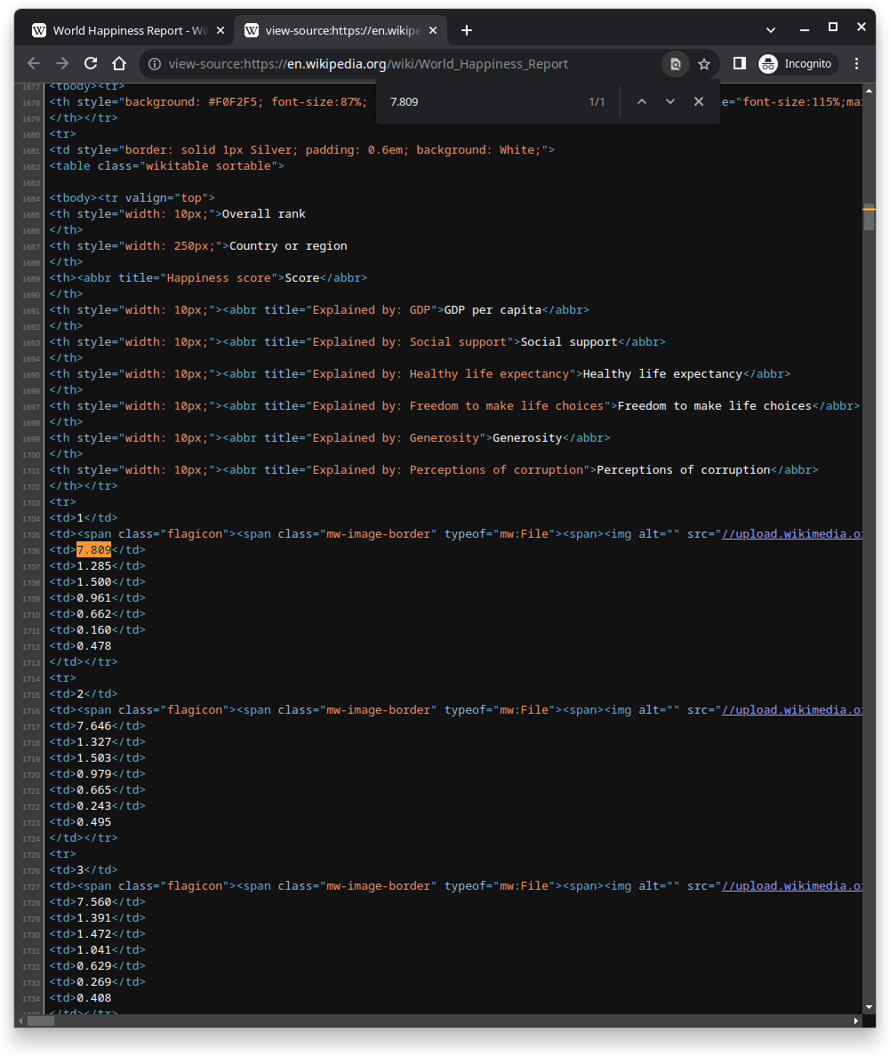
Task: Open Chrome three-dot menu
Action: (857, 64)
